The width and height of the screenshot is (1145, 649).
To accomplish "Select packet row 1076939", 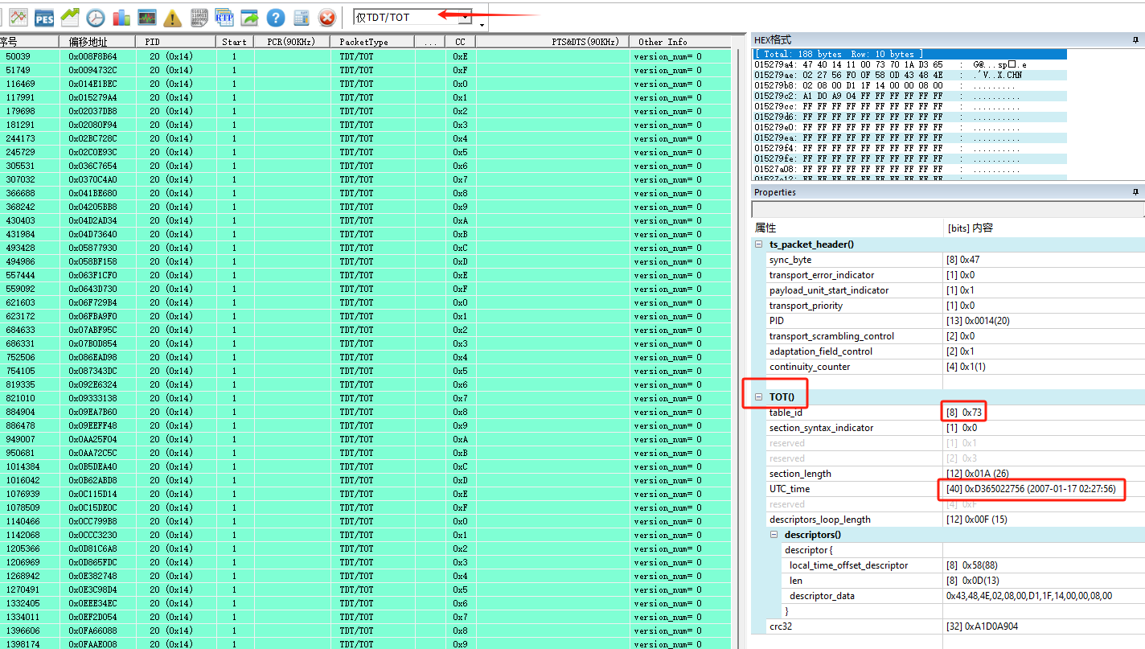I will (x=365, y=494).
